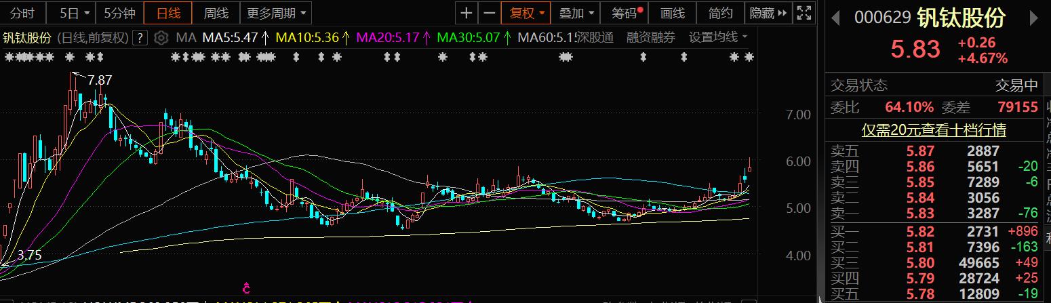Click the magenta marker icon below chart
Viewport: 1051px width, 303px height.
(x=247, y=287)
